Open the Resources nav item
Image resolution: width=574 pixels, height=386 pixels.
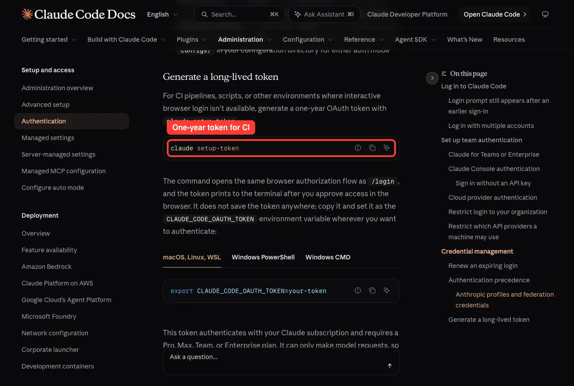click(x=509, y=39)
